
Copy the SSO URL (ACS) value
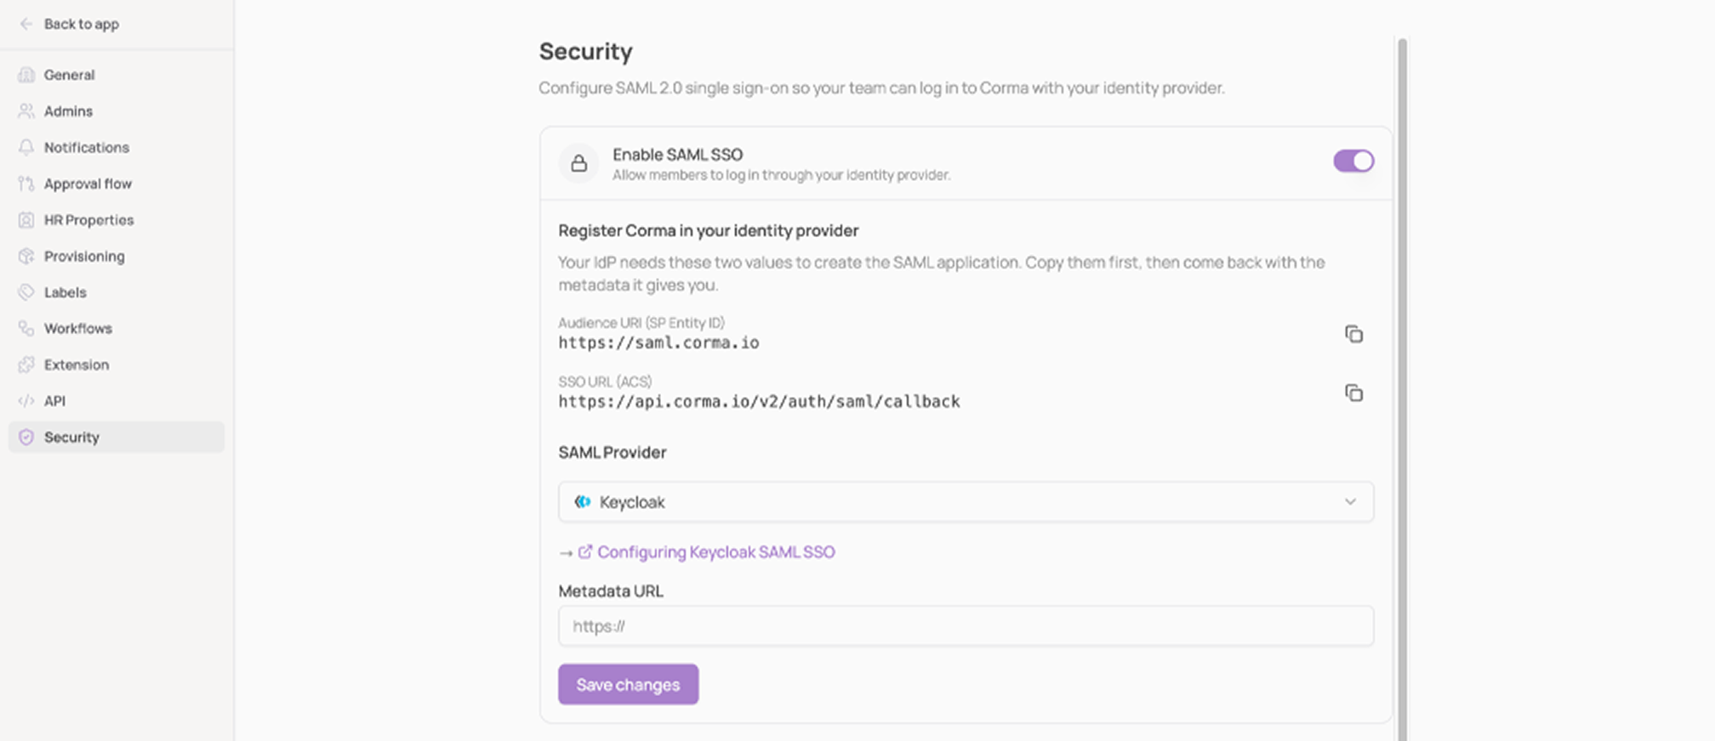click(x=1353, y=393)
